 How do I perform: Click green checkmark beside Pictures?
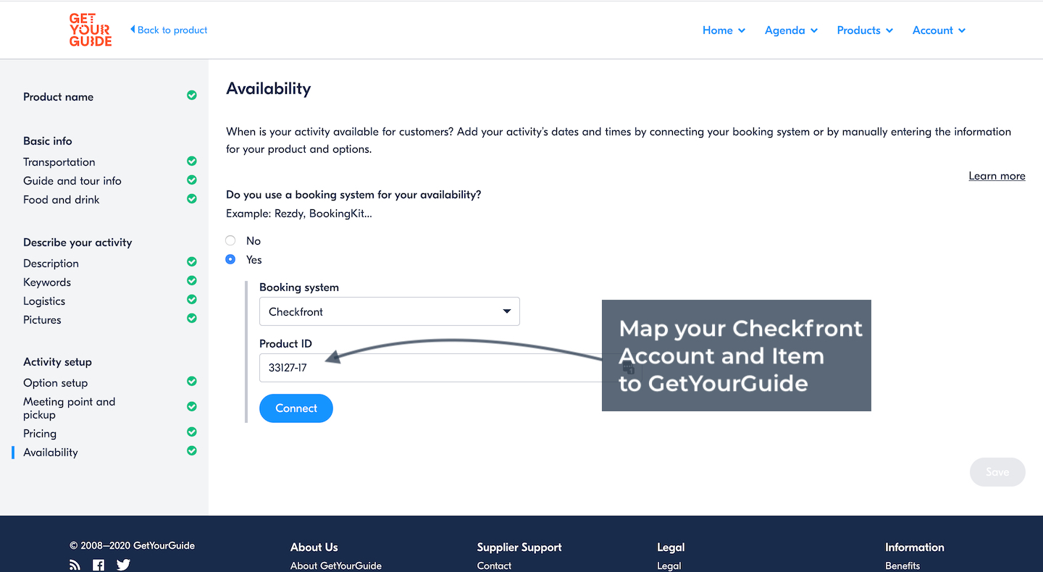coord(192,318)
